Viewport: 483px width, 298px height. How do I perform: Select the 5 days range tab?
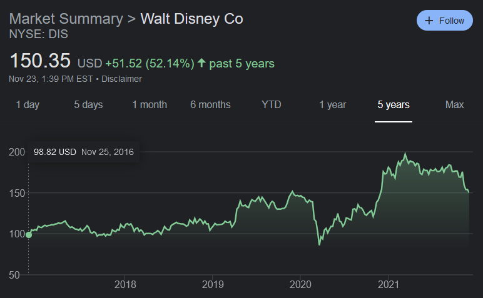coord(88,104)
